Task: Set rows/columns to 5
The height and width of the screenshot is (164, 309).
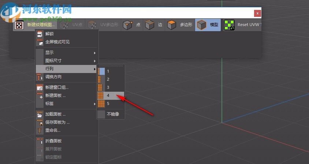Action: [x=111, y=104]
